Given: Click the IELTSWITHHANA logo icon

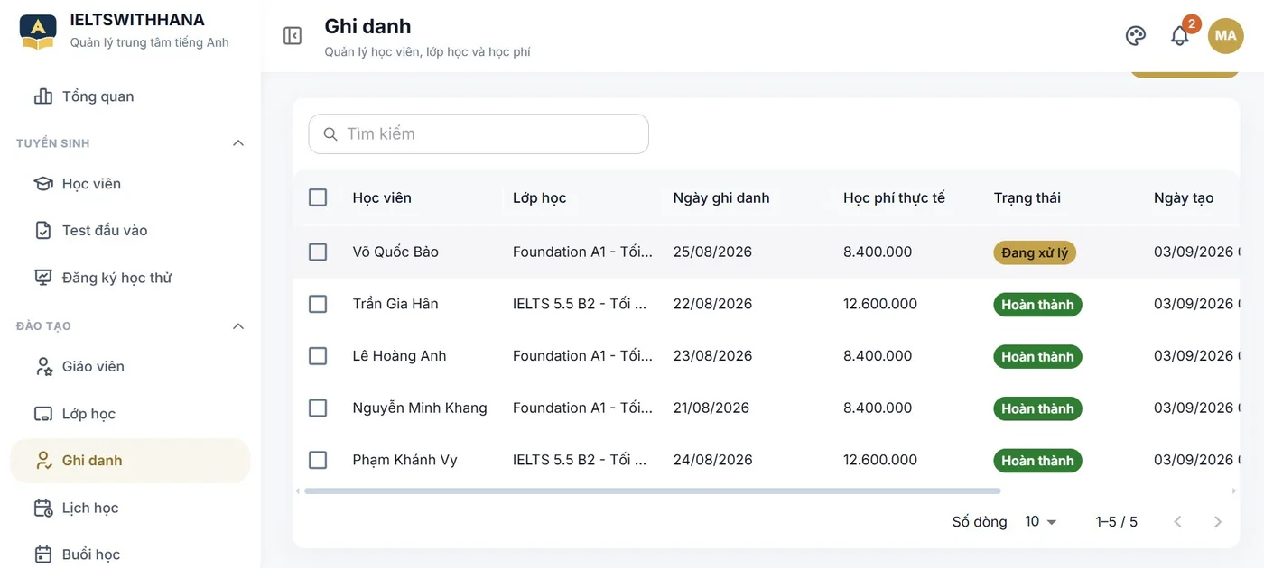Looking at the screenshot, I should [x=38, y=32].
